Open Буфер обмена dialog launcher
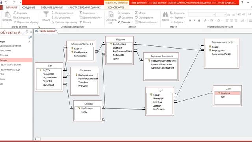 coord(39,27)
